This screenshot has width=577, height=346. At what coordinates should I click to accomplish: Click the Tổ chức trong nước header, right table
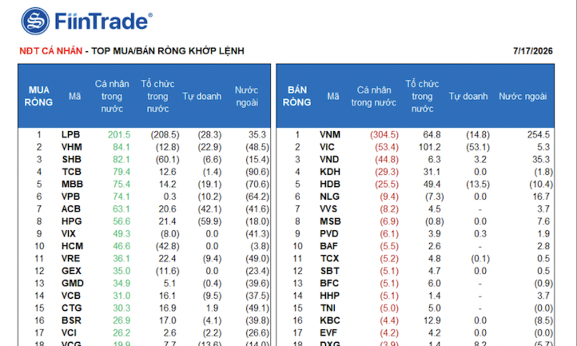click(422, 96)
